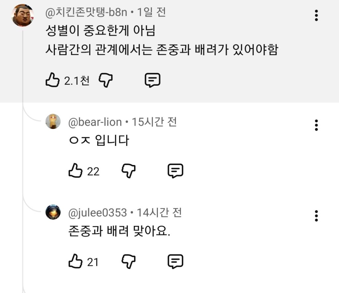Viewport: 339px width, 293px height.
Task: Go to the @julee0353 profile link
Action: tap(97, 213)
